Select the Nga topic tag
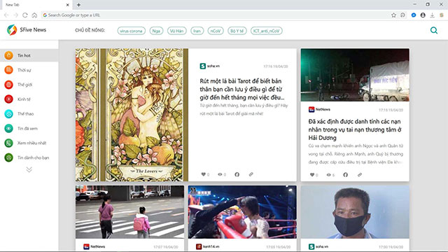Screen dimensions: 448x252 [x=156, y=31]
